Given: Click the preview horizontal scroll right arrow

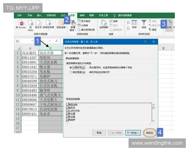Looking at the screenshot, I should click(x=150, y=124).
